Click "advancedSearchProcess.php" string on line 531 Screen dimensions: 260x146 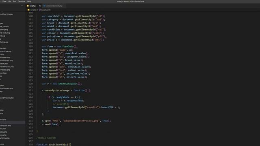[81, 121]
